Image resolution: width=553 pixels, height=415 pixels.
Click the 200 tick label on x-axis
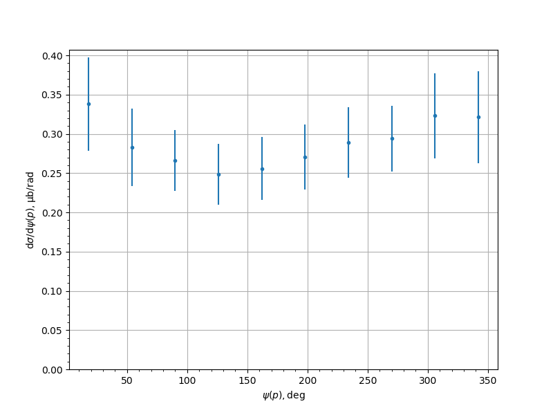[x=308, y=381]
